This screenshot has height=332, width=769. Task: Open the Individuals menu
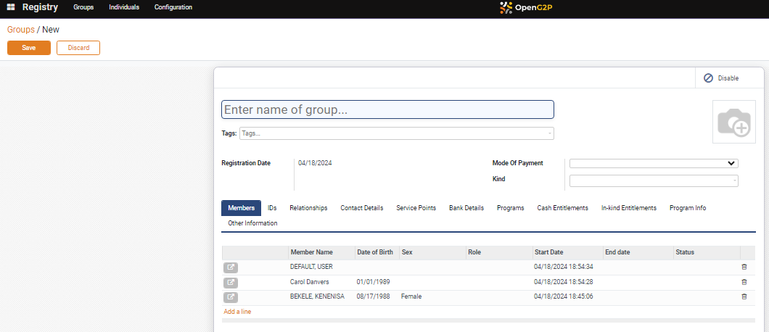[124, 7]
